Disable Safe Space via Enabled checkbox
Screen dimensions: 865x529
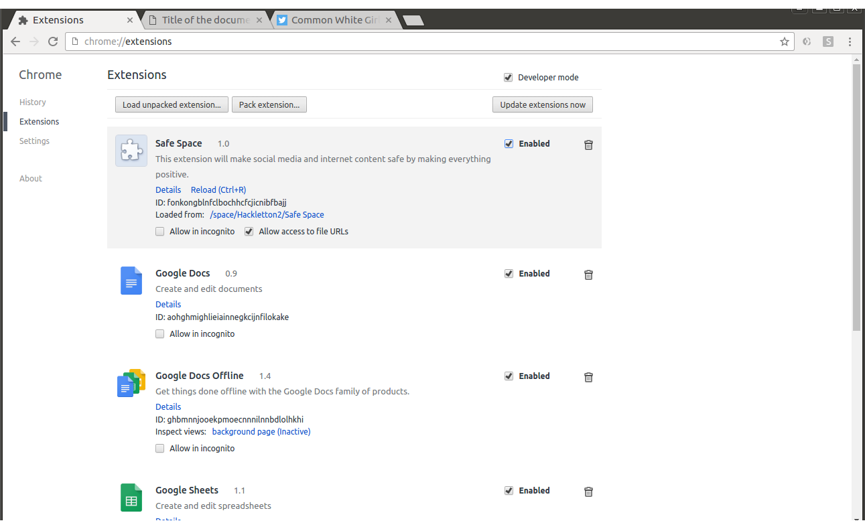click(509, 144)
